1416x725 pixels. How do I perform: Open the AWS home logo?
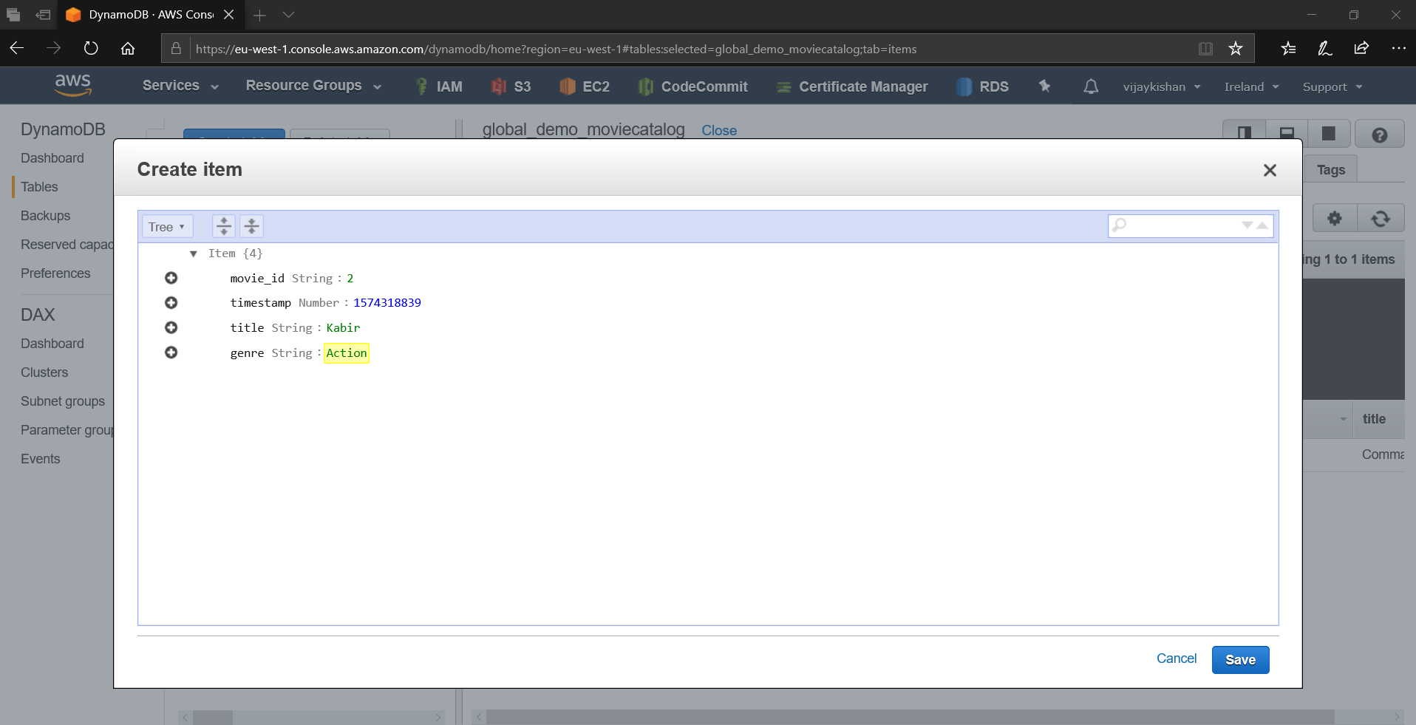tap(73, 85)
